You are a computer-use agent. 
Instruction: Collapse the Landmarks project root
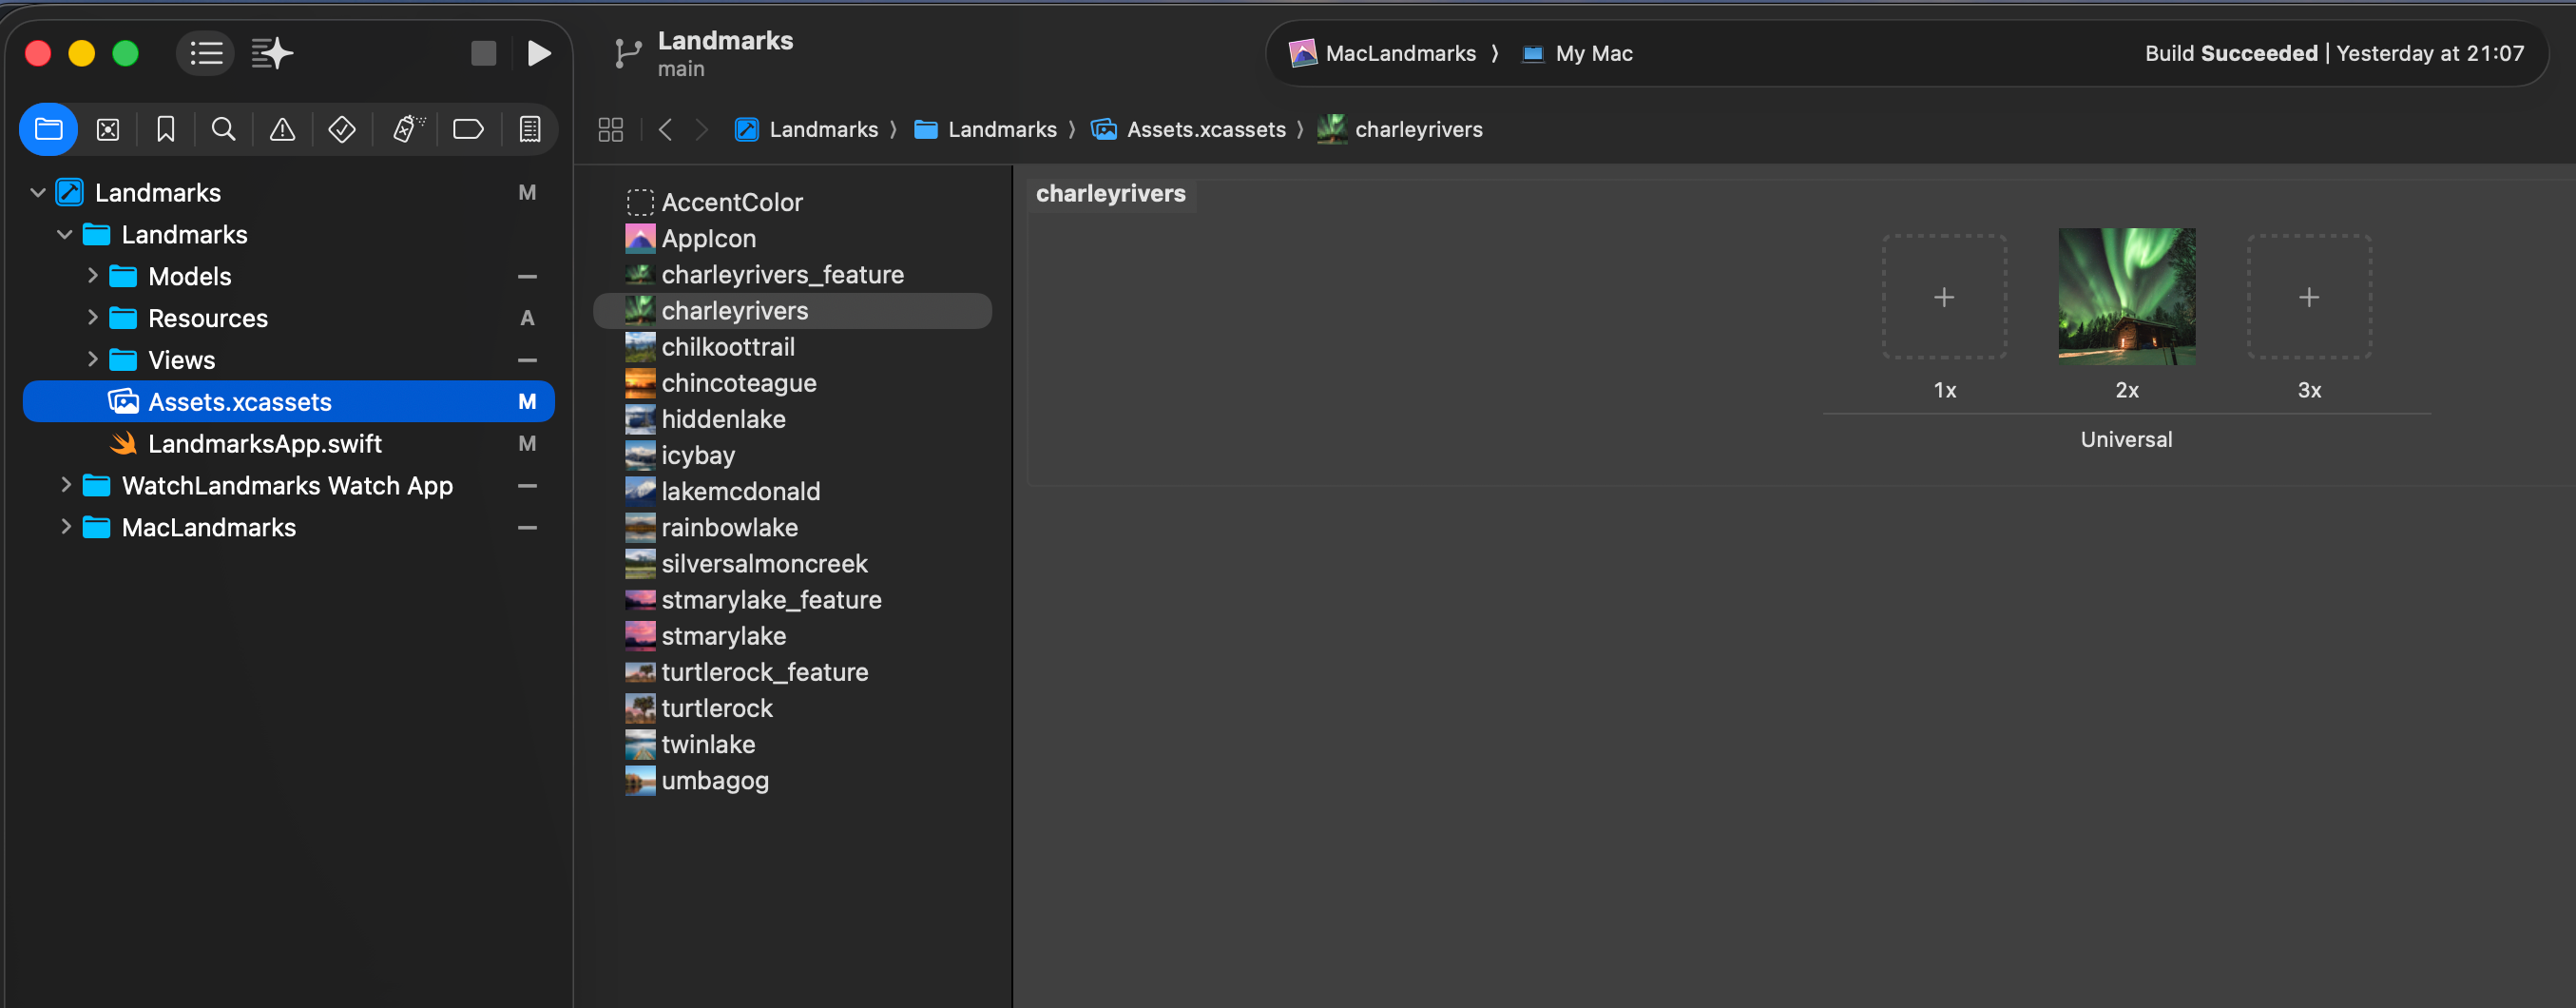38,193
